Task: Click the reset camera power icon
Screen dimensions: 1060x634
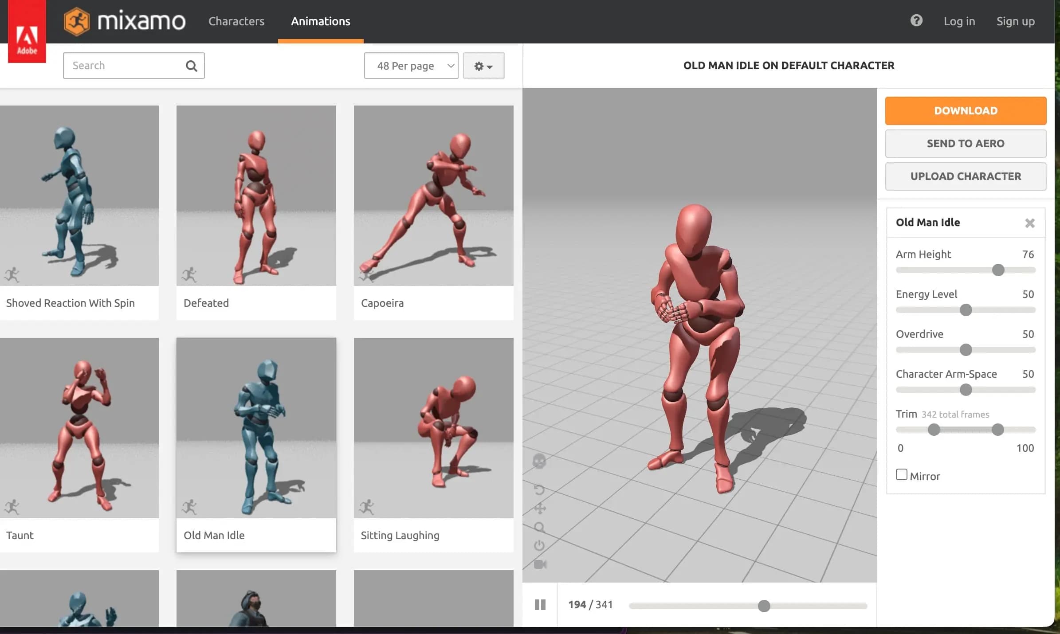Action: 540,545
